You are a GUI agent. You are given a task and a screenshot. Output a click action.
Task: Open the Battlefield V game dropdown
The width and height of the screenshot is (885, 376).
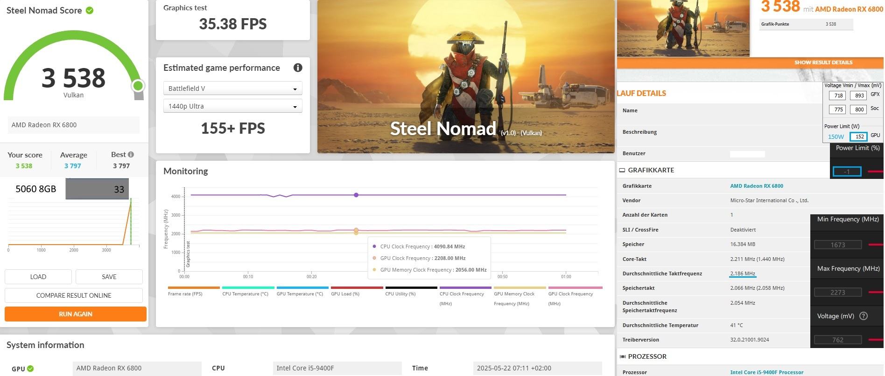coord(232,89)
